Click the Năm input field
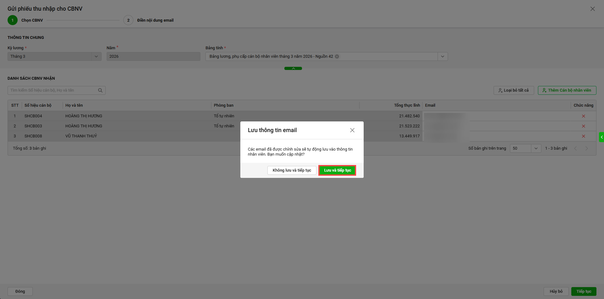The image size is (604, 299). (x=153, y=56)
